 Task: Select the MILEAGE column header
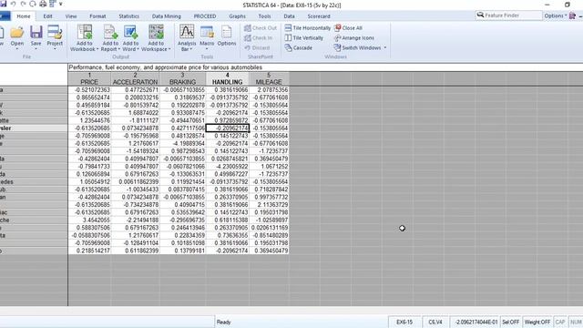[269, 78]
